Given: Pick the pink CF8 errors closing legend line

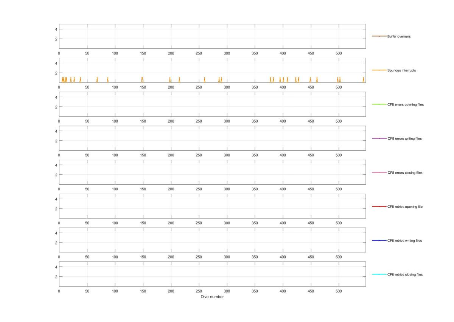Looking at the screenshot, I should (379, 173).
